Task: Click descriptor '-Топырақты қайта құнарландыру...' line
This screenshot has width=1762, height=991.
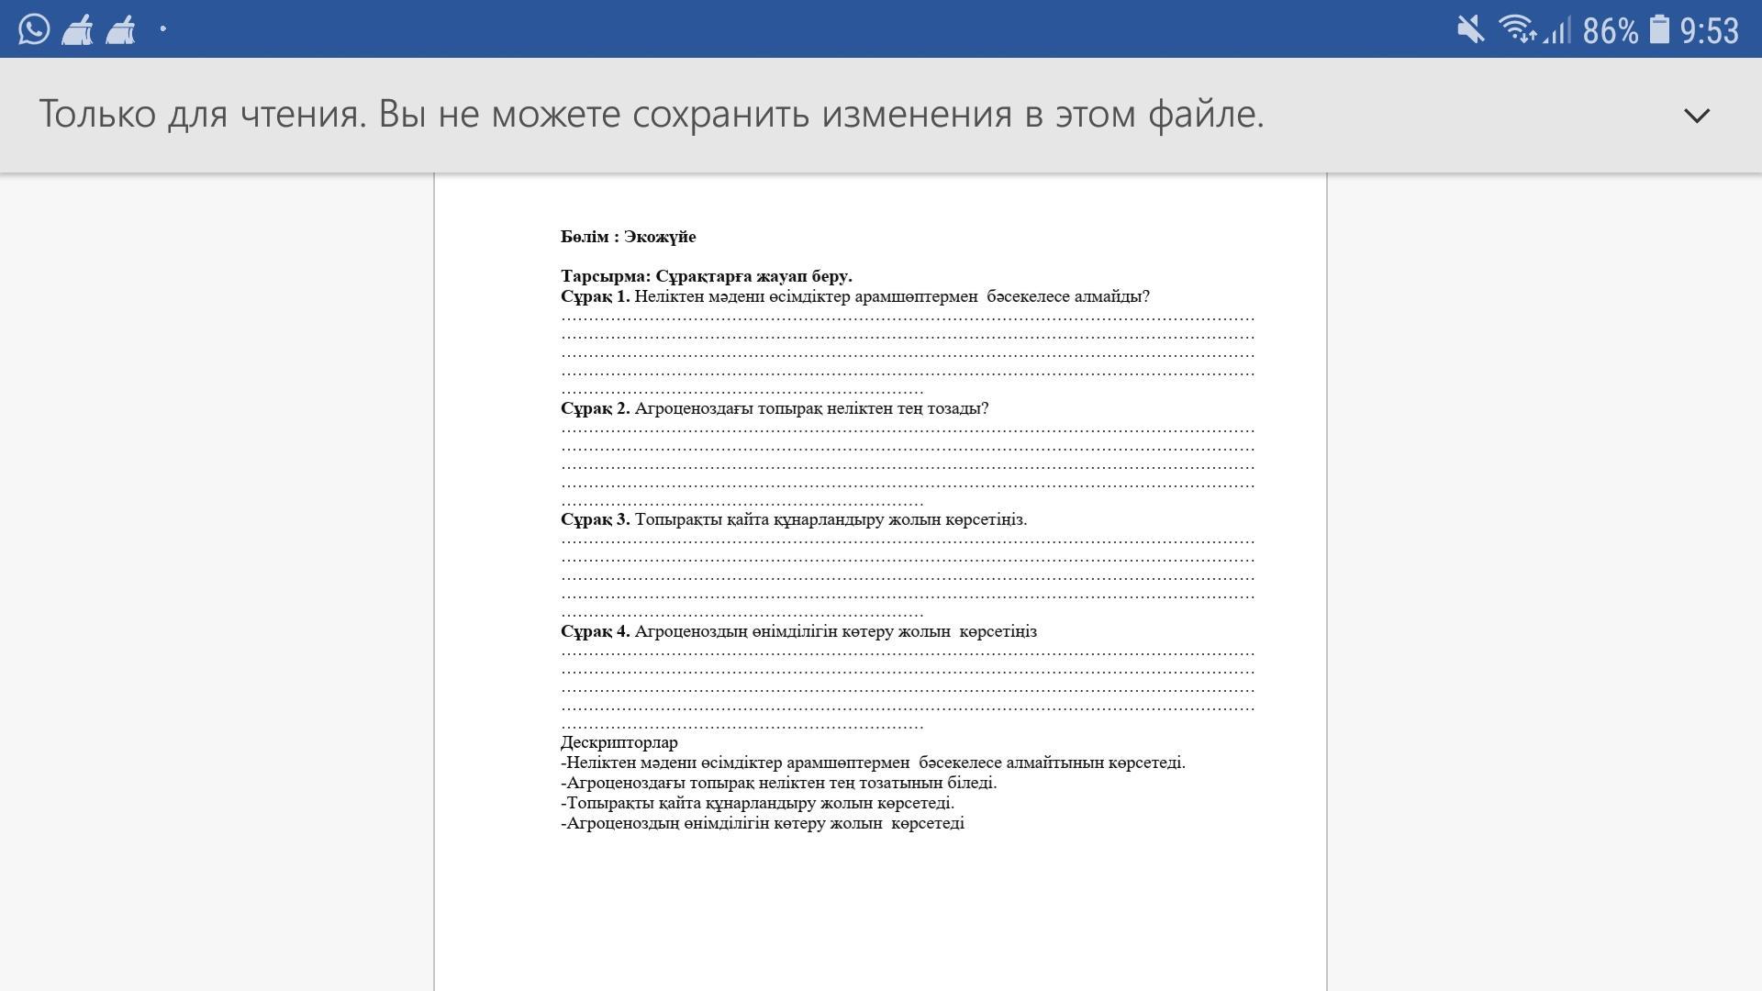Action: pyautogui.click(x=757, y=803)
